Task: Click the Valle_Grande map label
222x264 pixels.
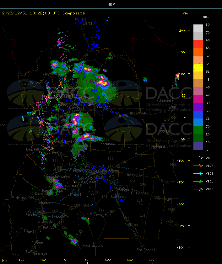Action: [x=85, y=182]
